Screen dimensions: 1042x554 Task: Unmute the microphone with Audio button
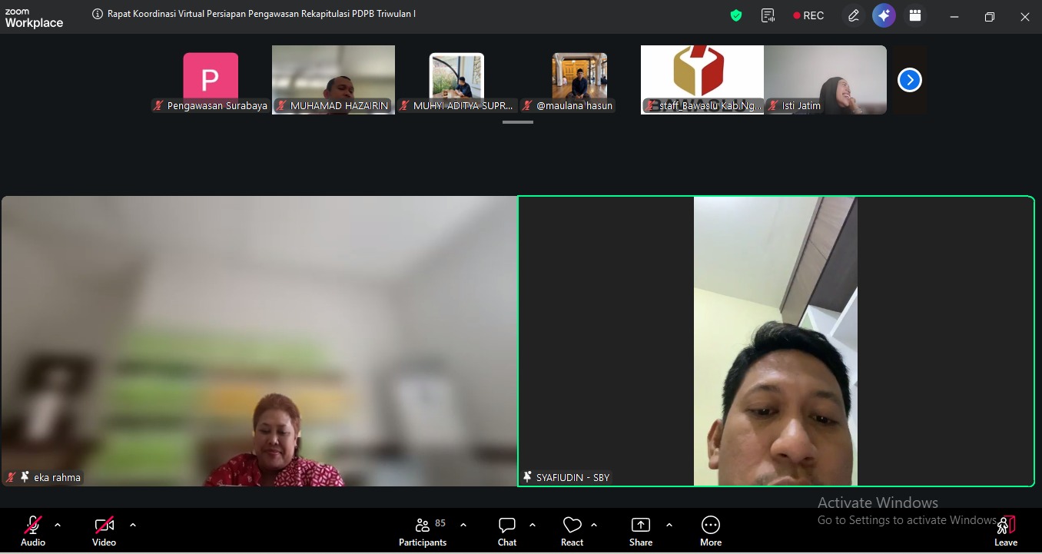33,531
